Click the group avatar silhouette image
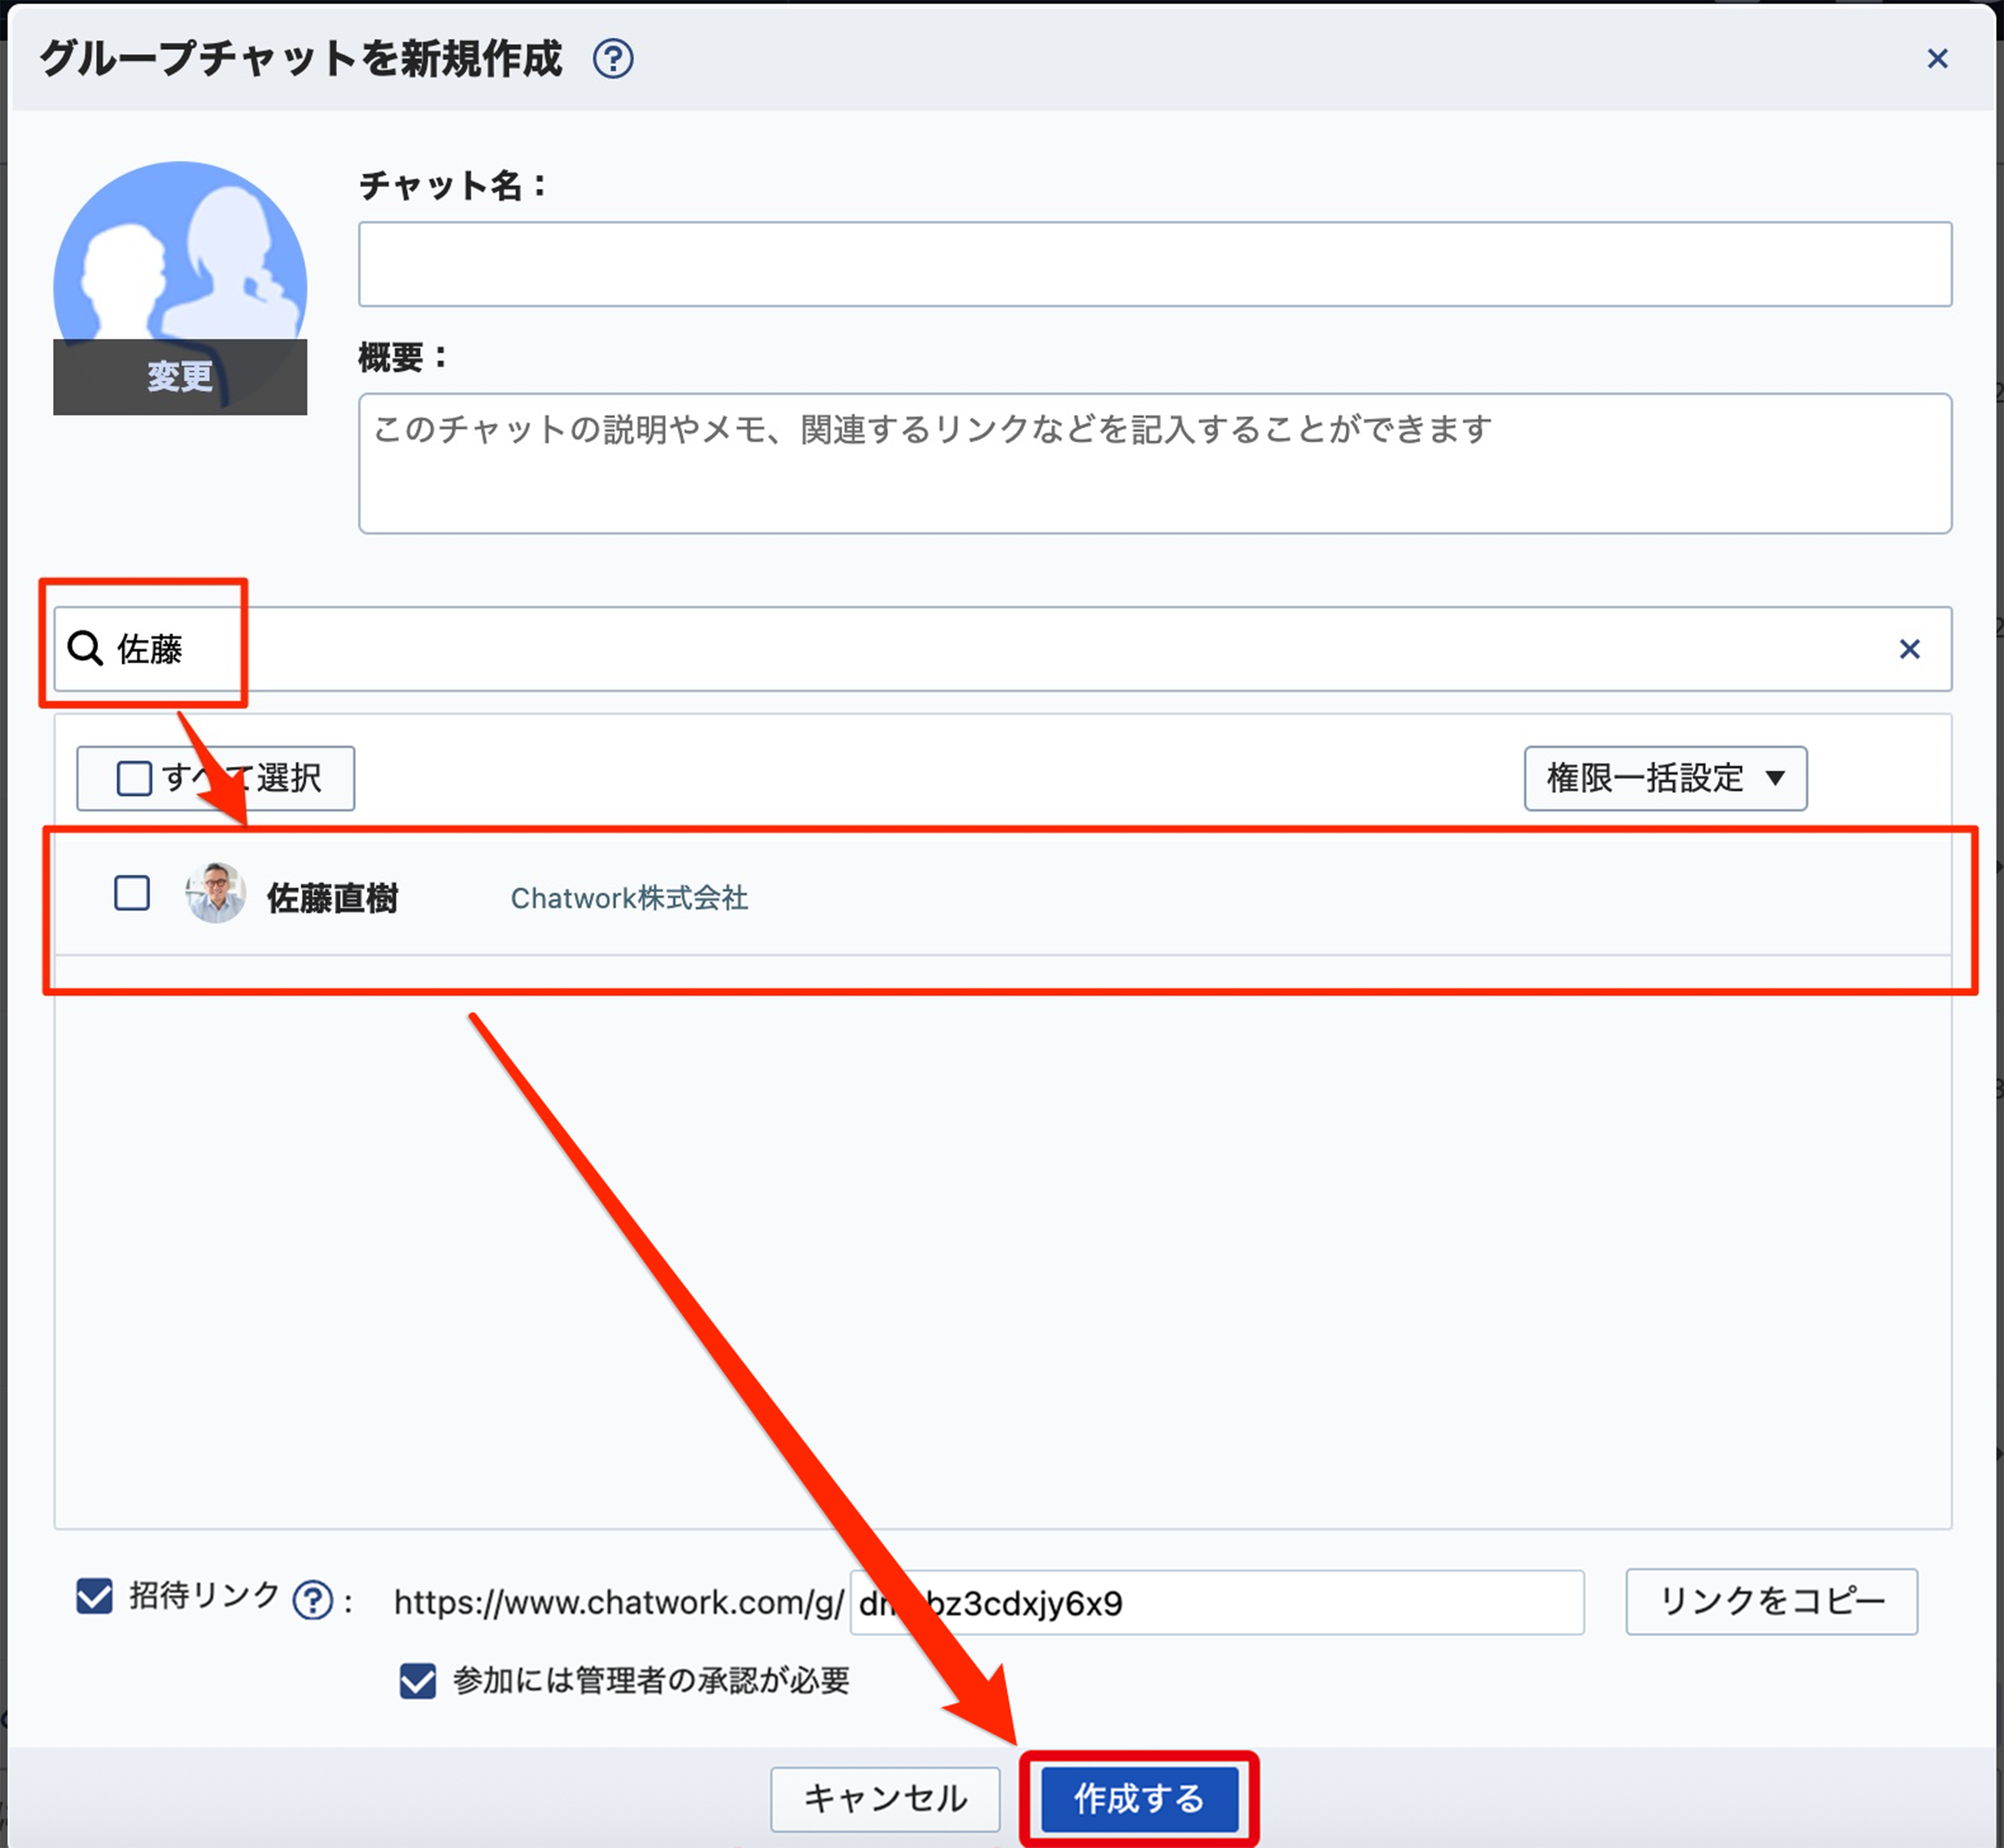Screen dimensions: 2004x1848 pyautogui.click(x=180, y=250)
